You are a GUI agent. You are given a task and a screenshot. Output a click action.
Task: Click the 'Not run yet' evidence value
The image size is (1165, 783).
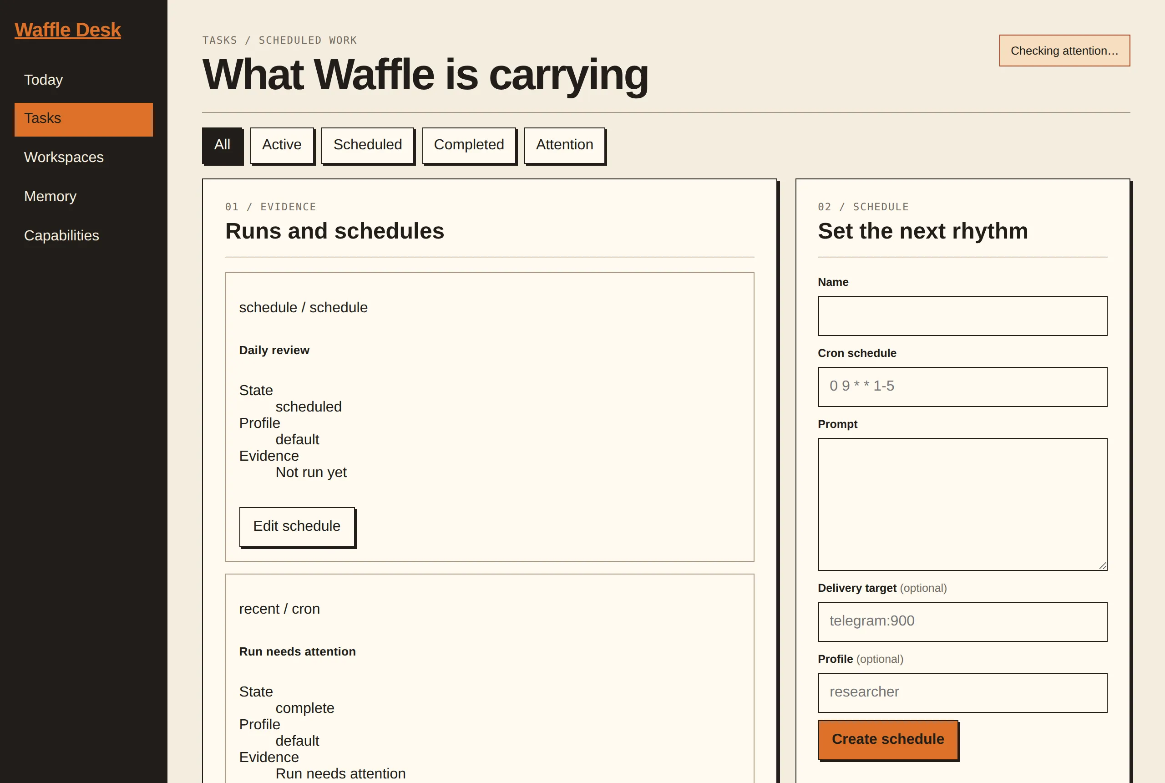pos(310,473)
